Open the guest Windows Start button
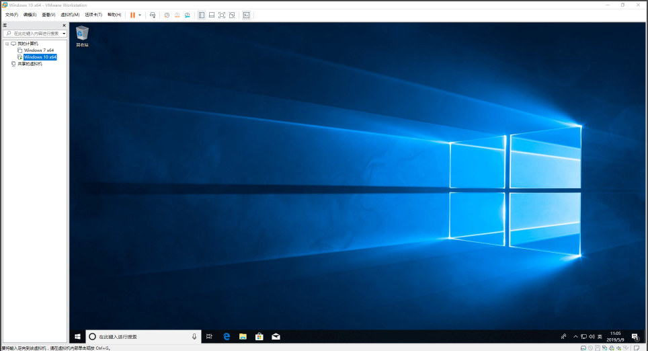Viewport: 648px width, 351px height. point(77,336)
